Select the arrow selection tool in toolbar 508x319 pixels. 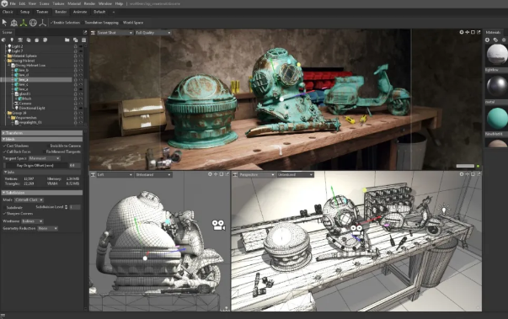tap(4, 23)
